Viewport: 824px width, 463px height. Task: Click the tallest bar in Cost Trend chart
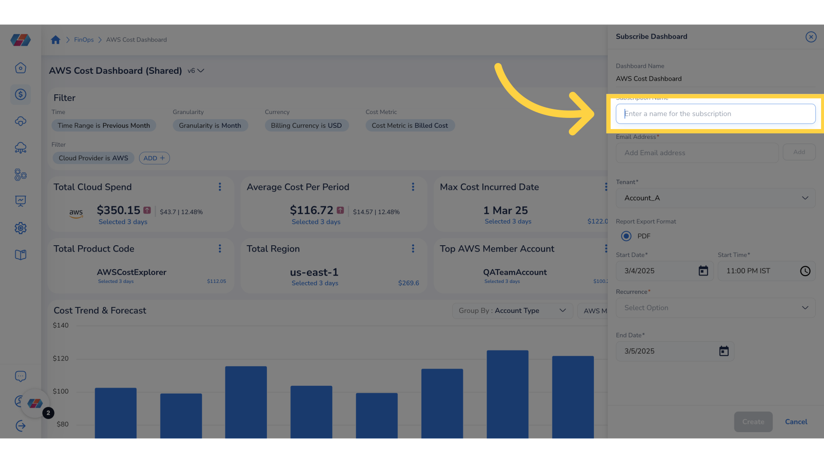click(507, 394)
